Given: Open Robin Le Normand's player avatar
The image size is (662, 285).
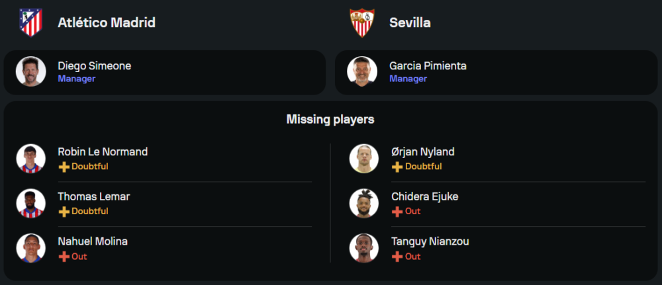Looking at the screenshot, I should coord(31,159).
